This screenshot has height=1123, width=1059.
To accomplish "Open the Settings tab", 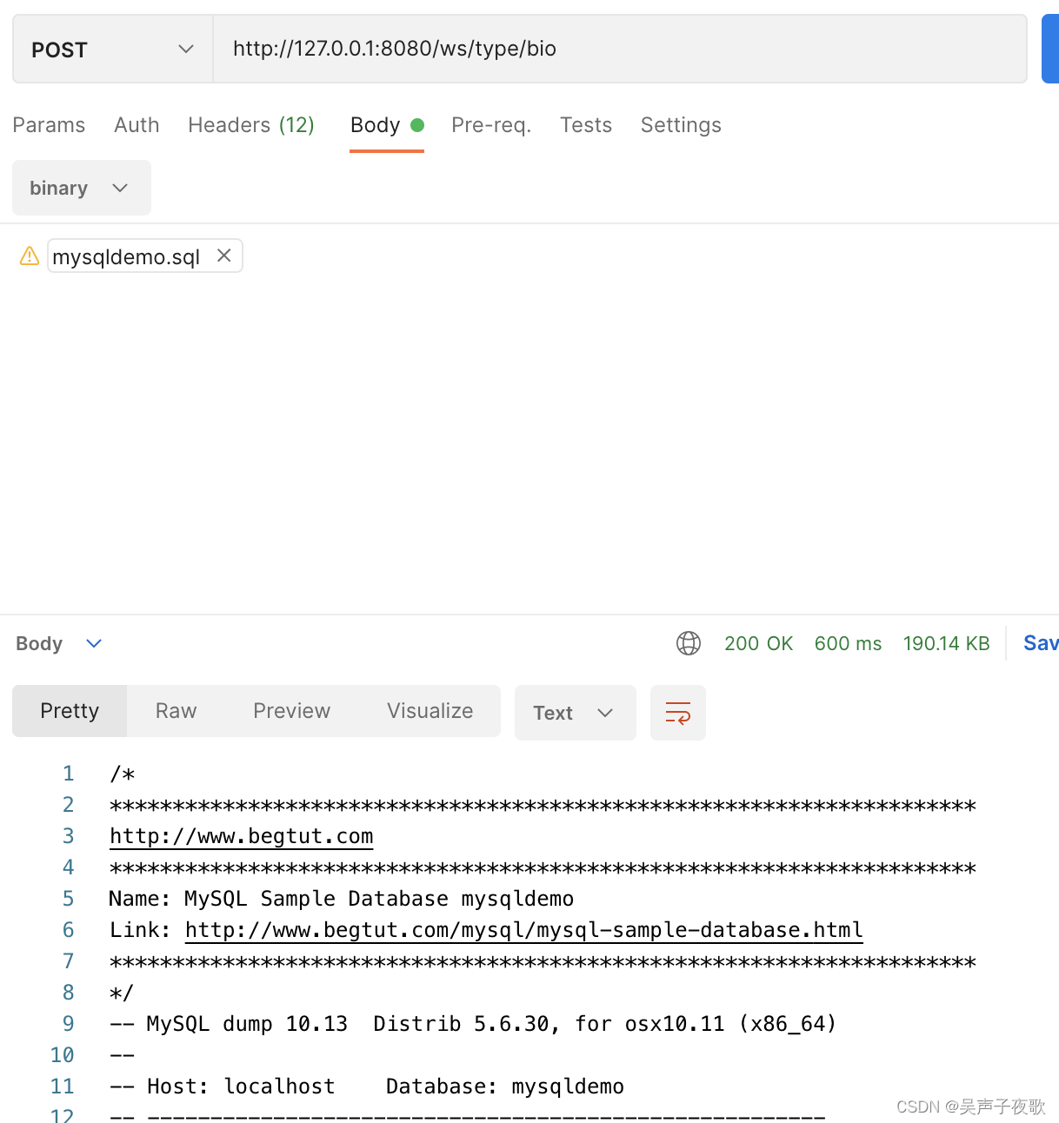I will [681, 125].
